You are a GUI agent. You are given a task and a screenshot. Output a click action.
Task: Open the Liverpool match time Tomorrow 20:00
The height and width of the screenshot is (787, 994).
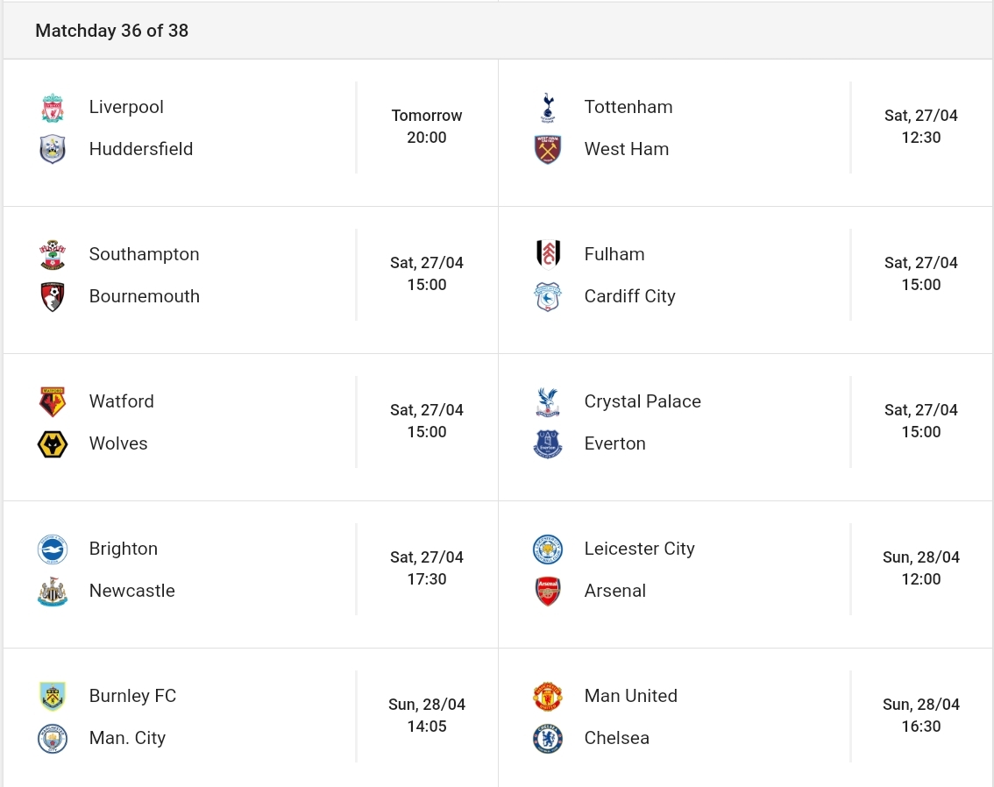click(427, 127)
